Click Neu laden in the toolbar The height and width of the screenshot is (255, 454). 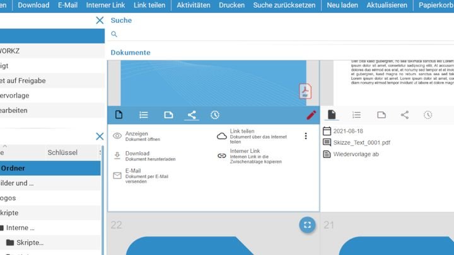[342, 5]
